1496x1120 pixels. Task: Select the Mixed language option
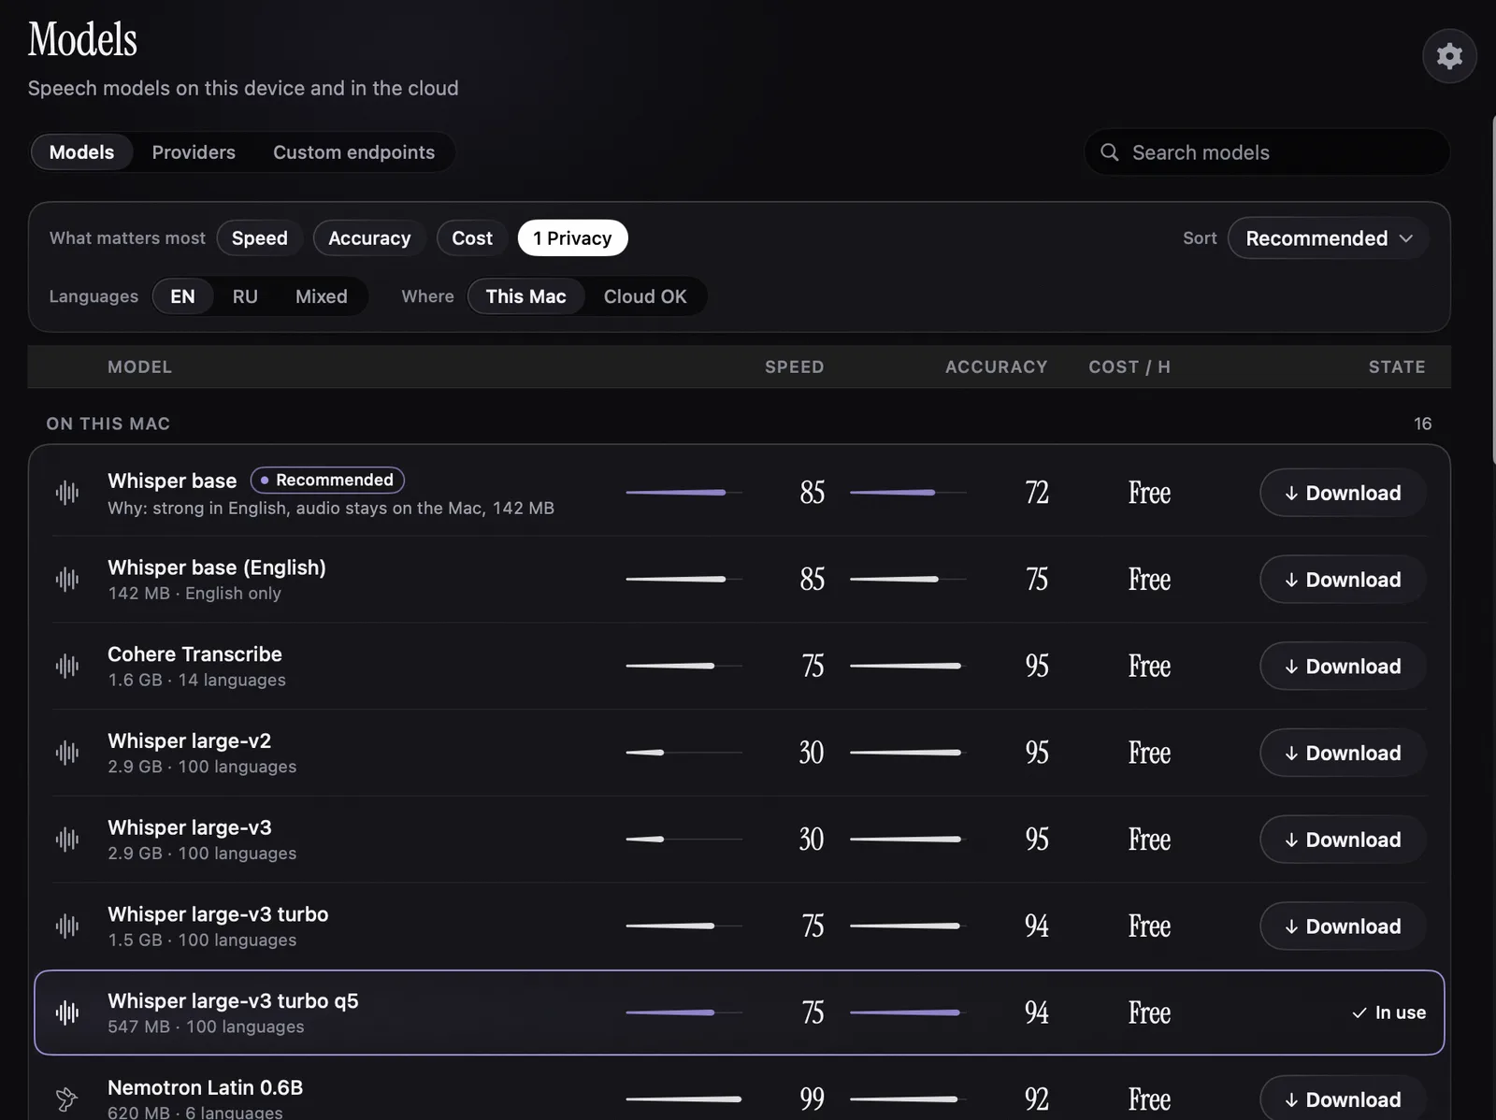click(x=322, y=296)
